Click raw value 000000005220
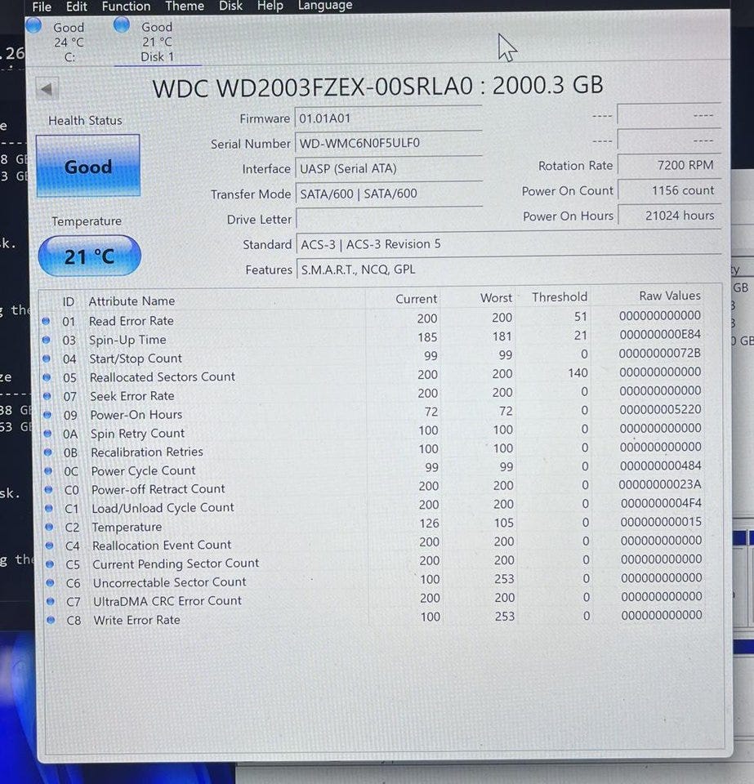The height and width of the screenshot is (784, 754). 661,409
